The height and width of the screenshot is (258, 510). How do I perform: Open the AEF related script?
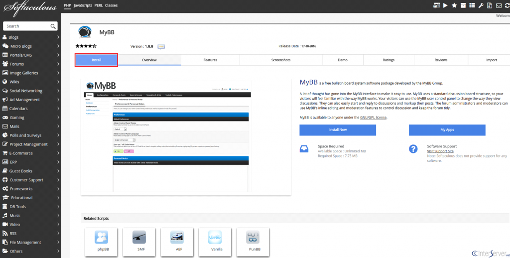[x=177, y=241]
